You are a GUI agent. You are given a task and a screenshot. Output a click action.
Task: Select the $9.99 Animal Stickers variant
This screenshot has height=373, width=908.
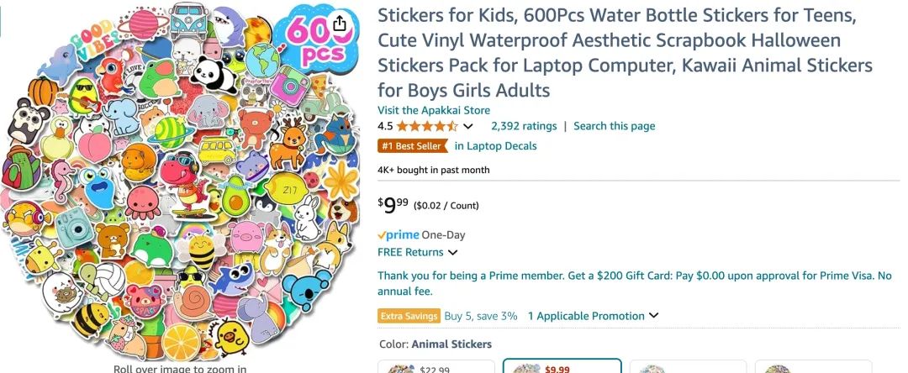[x=562, y=367]
